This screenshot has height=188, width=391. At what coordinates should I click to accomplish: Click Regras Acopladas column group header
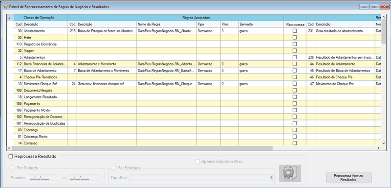tap(176, 18)
